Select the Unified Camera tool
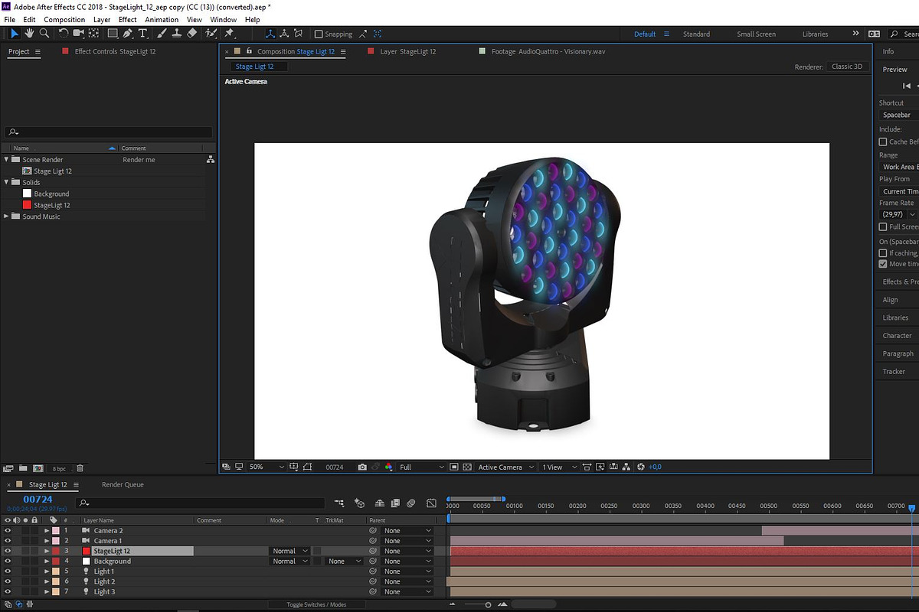Viewport: 919px width, 612px height. [78, 34]
